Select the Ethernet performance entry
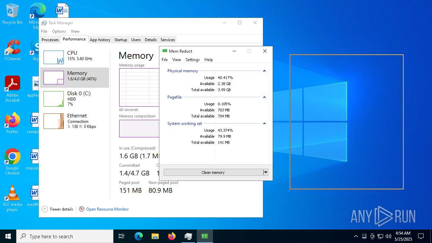This screenshot has width=432, height=243. tap(75, 121)
